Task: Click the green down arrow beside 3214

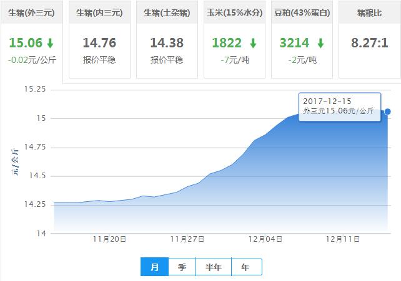Action: pyautogui.click(x=320, y=43)
